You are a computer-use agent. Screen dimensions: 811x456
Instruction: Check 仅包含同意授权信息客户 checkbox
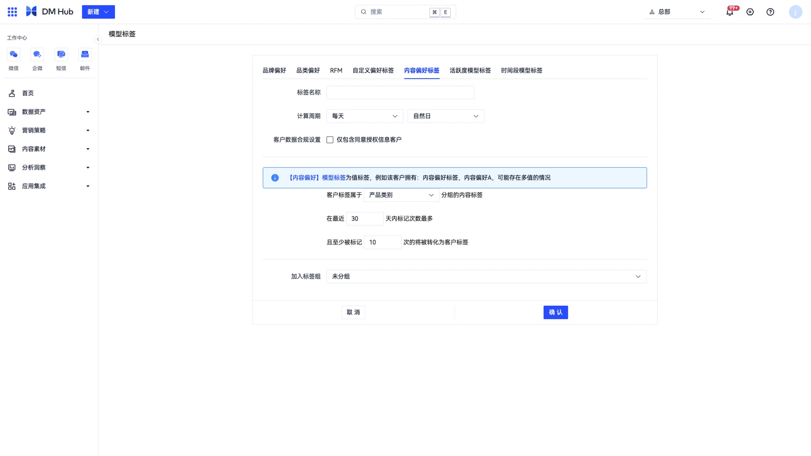pos(330,140)
